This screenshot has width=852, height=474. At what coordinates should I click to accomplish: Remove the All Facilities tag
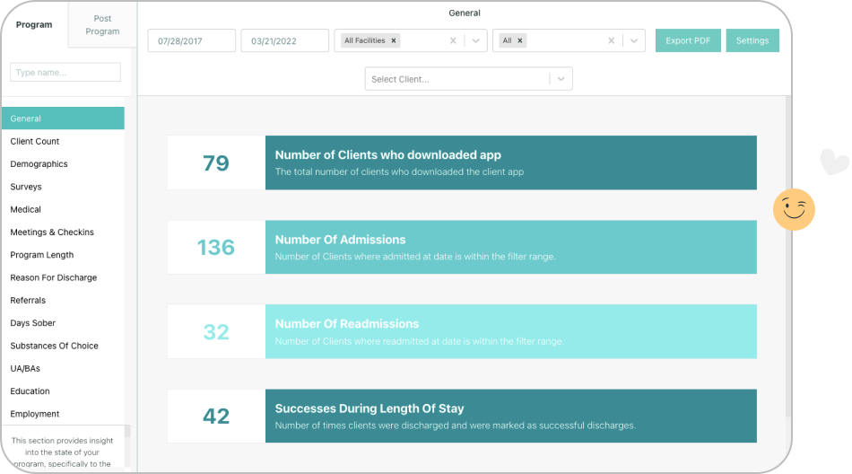pyautogui.click(x=393, y=41)
